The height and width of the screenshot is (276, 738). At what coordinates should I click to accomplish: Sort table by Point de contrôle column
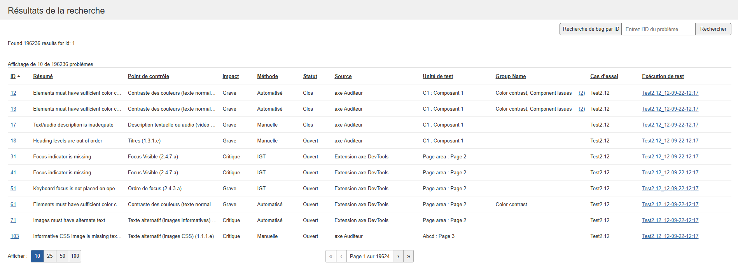coord(148,76)
